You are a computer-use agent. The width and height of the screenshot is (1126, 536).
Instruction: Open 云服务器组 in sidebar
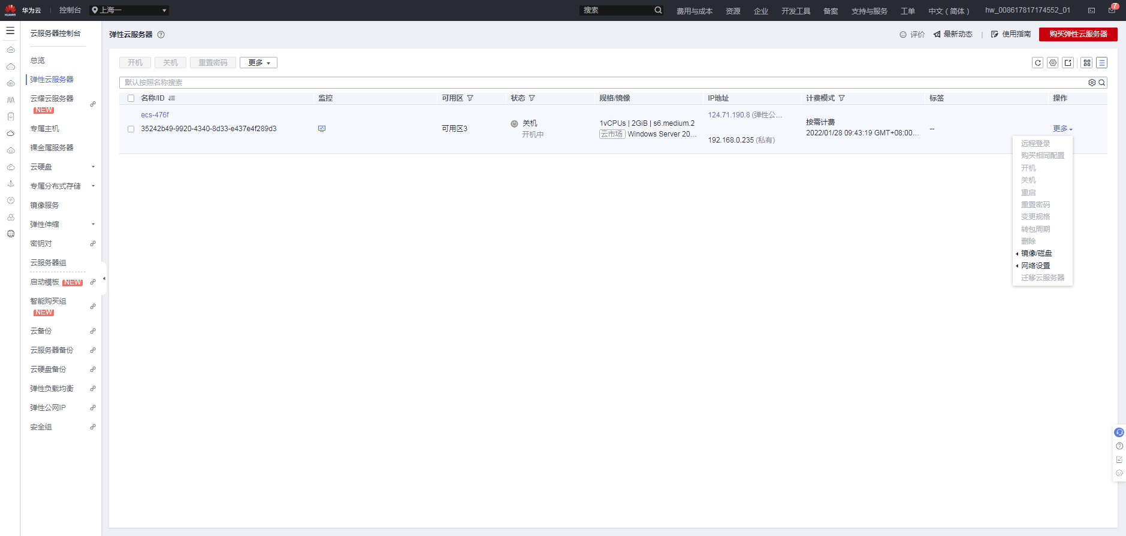(49, 263)
